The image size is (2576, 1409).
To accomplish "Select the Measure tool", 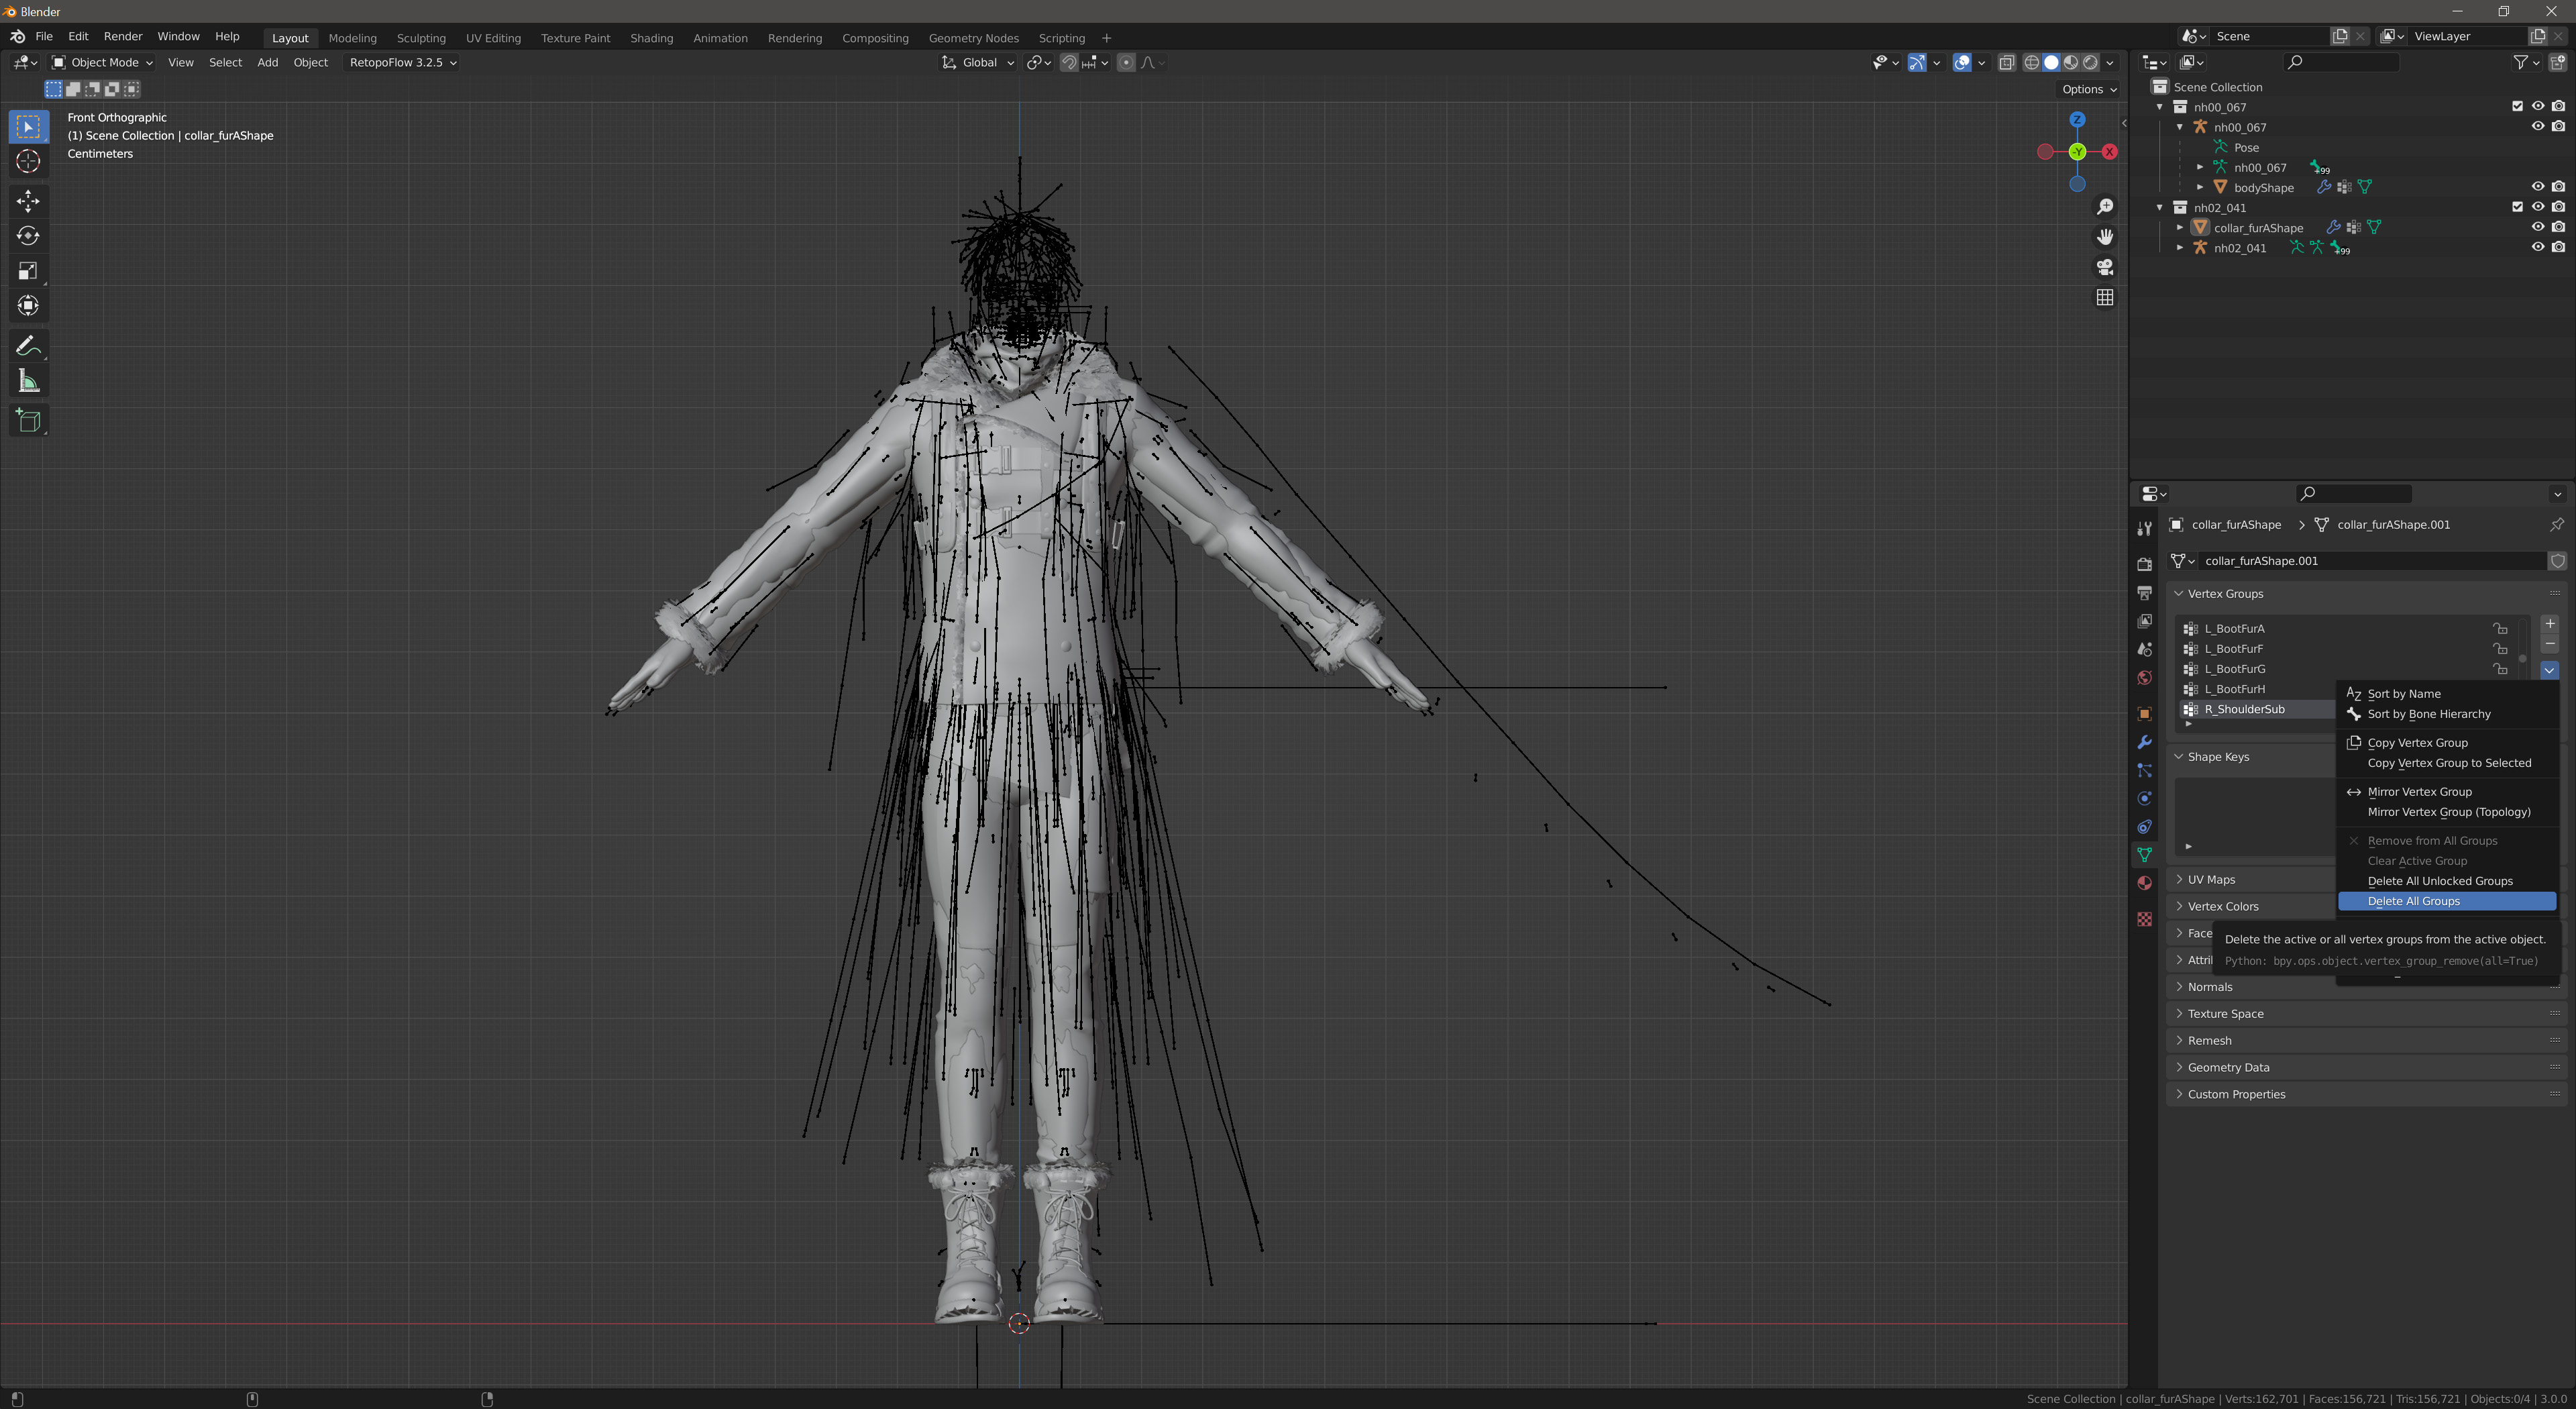I will 28,381.
